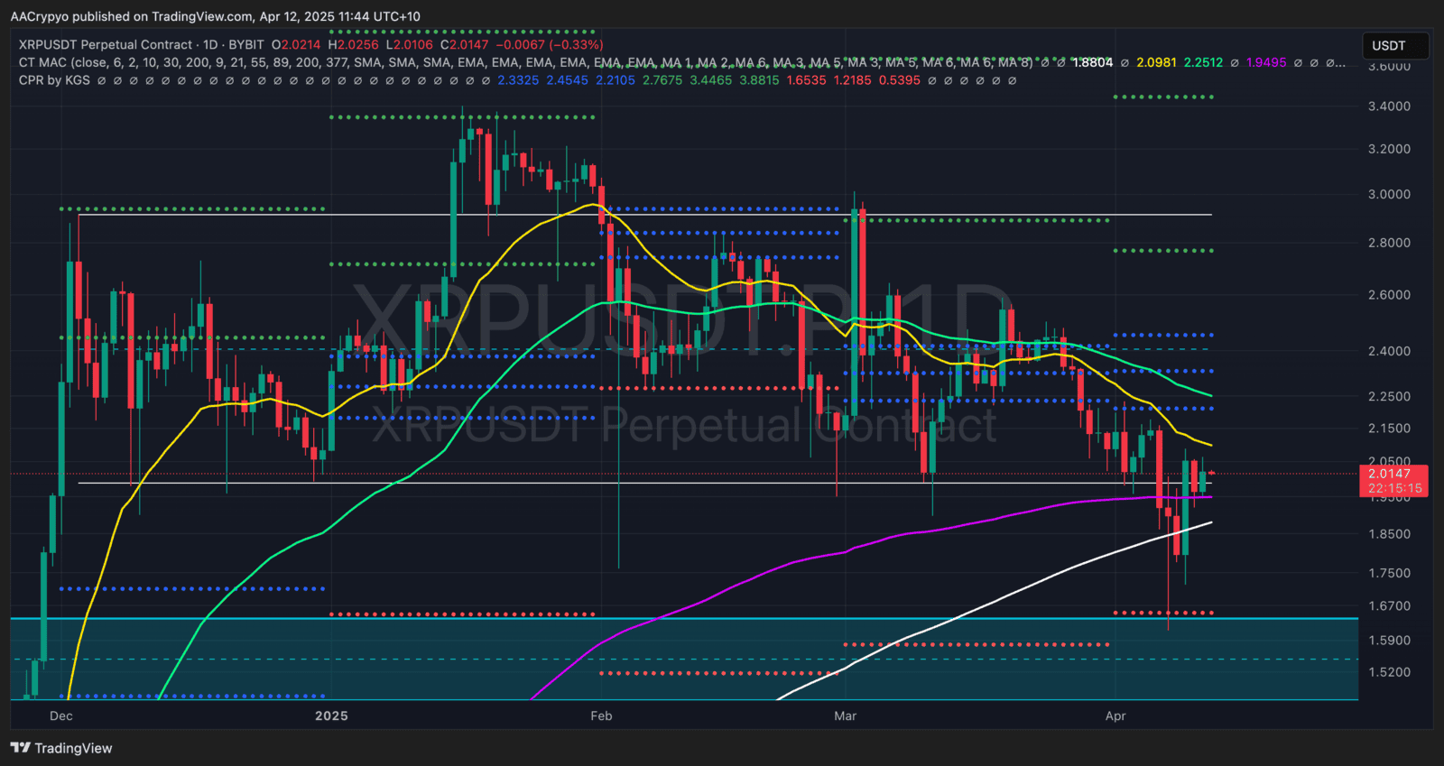
Task: Click the Apr label on the time axis
Action: point(1115,715)
